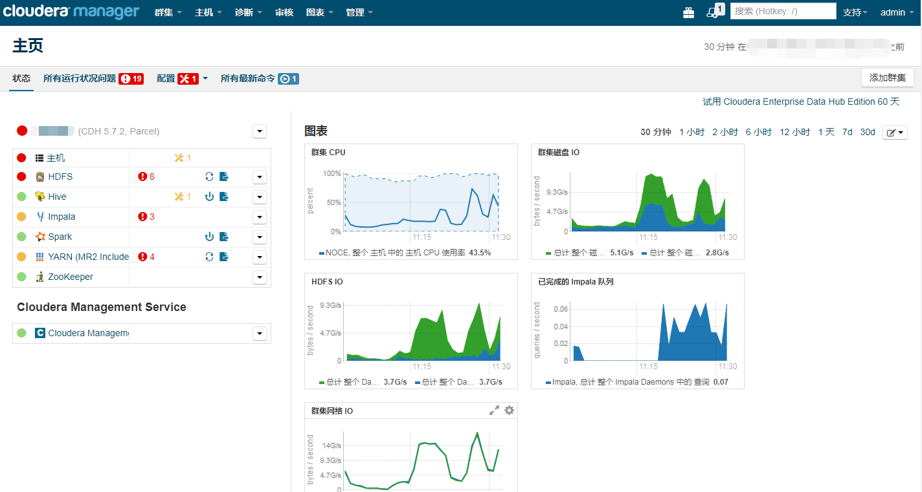Open 所有最新命令 tab
The height and width of the screenshot is (492, 922).
(260, 78)
